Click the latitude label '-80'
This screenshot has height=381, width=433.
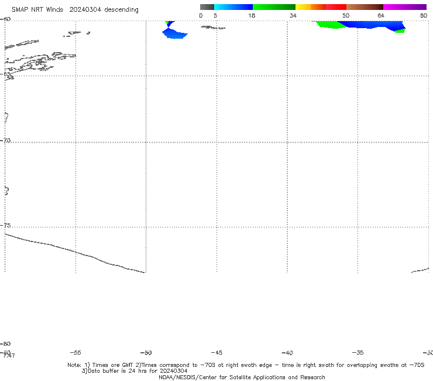pos(5,343)
